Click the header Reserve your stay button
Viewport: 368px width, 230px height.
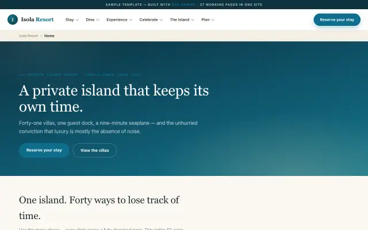coord(337,20)
